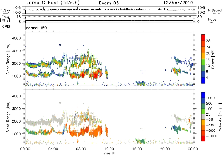Click the "12" label on the power colorbar
223x155 pixels.
[x=208, y=65]
